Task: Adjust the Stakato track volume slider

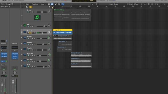Action: pyautogui.click(x=41, y=39)
